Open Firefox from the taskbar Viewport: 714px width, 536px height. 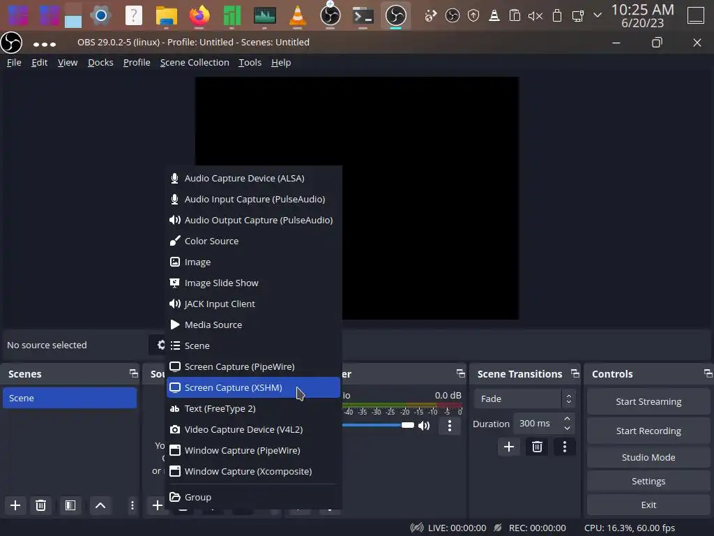(x=199, y=15)
